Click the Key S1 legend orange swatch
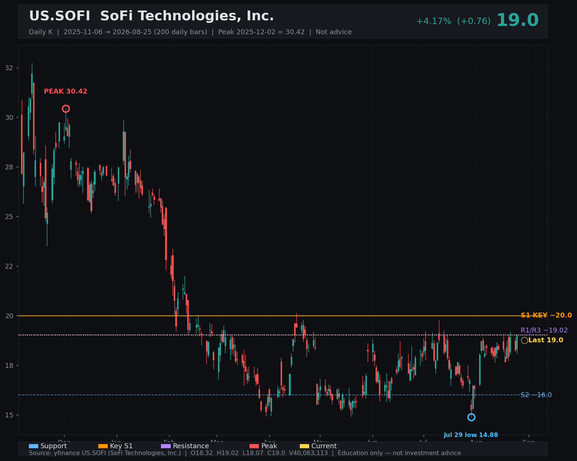This screenshot has width=577, height=461. tap(103, 446)
